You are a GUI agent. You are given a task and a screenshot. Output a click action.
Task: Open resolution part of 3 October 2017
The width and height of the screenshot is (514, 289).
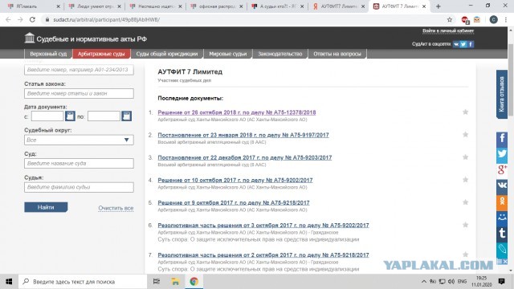[263, 225]
